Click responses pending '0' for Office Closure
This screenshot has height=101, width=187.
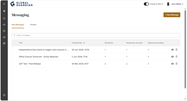pos(148,57)
